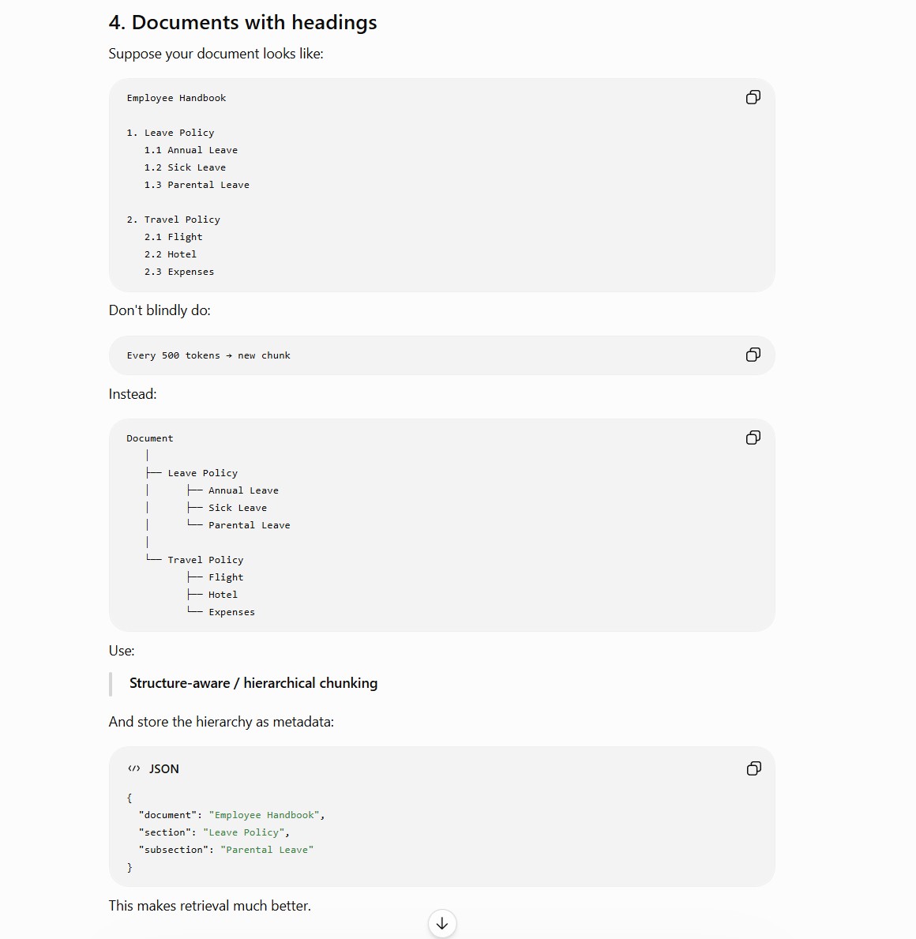
Task: Click the scroll-to-bottom arrow button
Action: click(x=442, y=923)
